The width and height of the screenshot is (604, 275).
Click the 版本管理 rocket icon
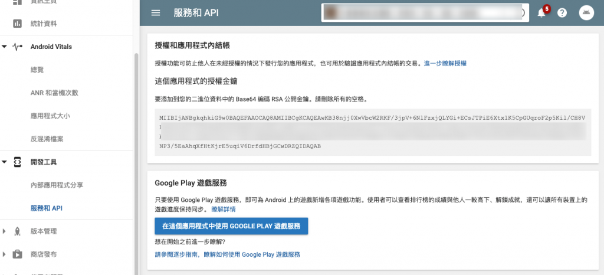(17, 231)
